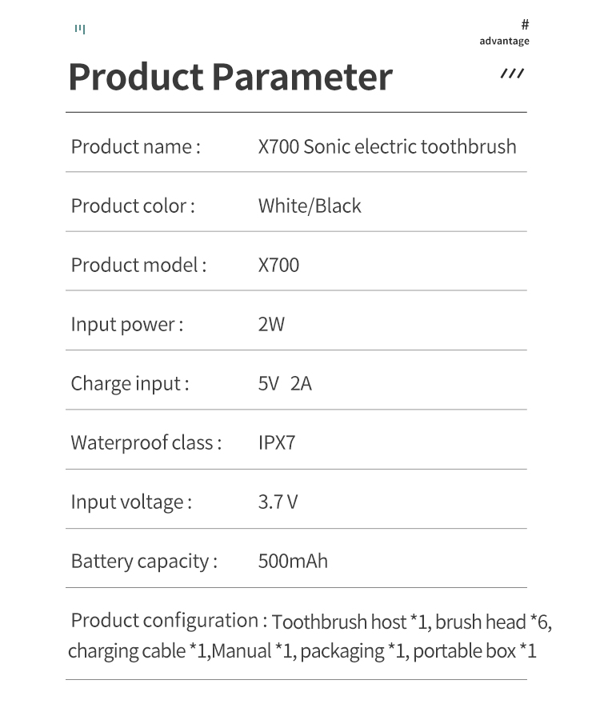
Task: Select the IPX7 waterproof rating
Action: click(x=277, y=442)
